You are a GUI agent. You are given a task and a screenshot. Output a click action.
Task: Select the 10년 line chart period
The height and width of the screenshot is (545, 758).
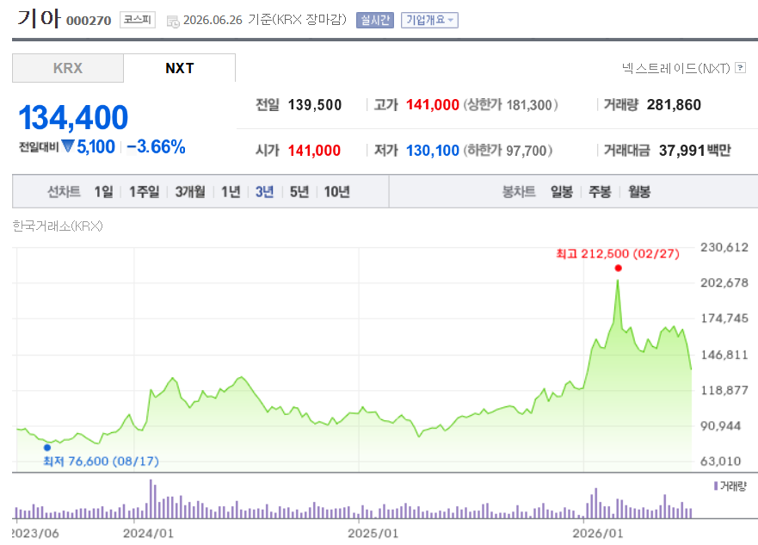click(336, 192)
